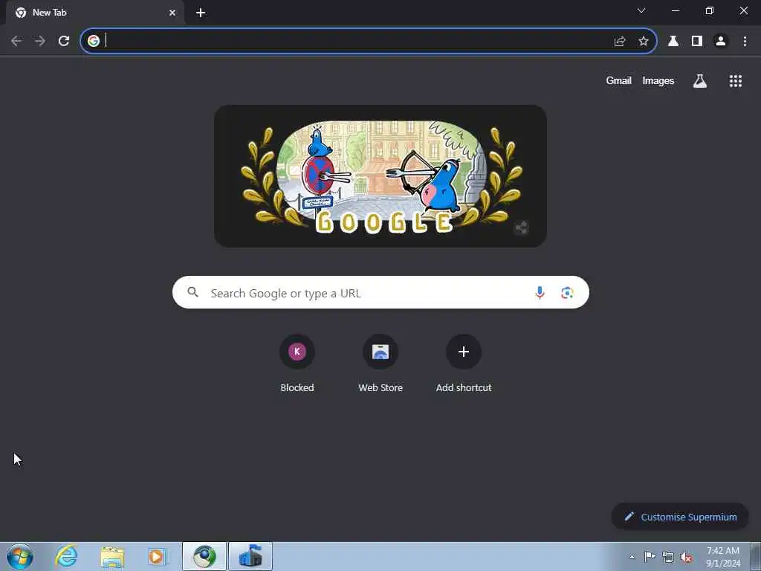
Task: Reload the current page
Action: pos(64,41)
